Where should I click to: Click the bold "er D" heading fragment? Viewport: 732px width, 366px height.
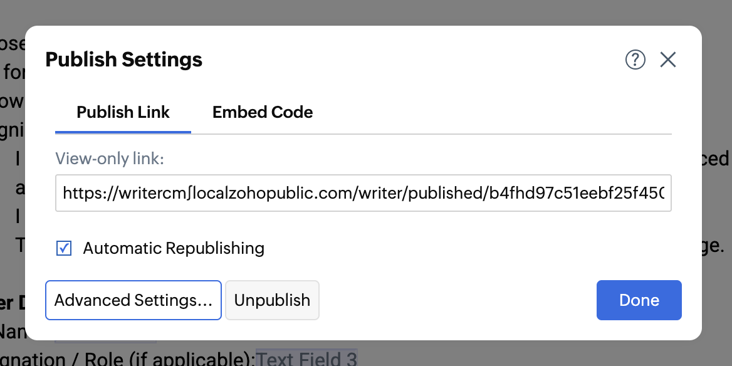pyautogui.click(x=11, y=302)
